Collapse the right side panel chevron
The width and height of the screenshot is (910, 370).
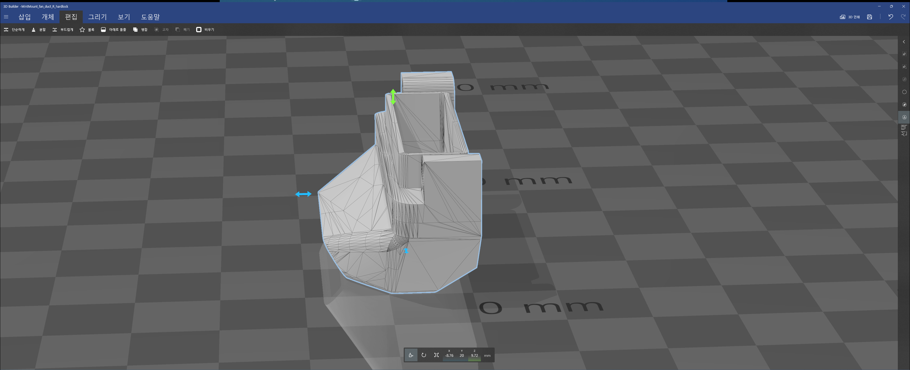(904, 42)
